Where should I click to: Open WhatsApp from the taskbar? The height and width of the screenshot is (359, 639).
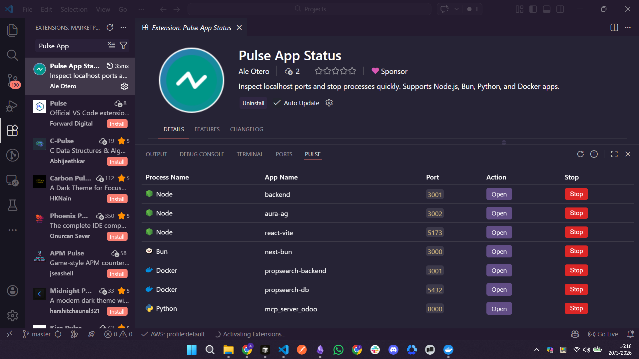(338, 350)
